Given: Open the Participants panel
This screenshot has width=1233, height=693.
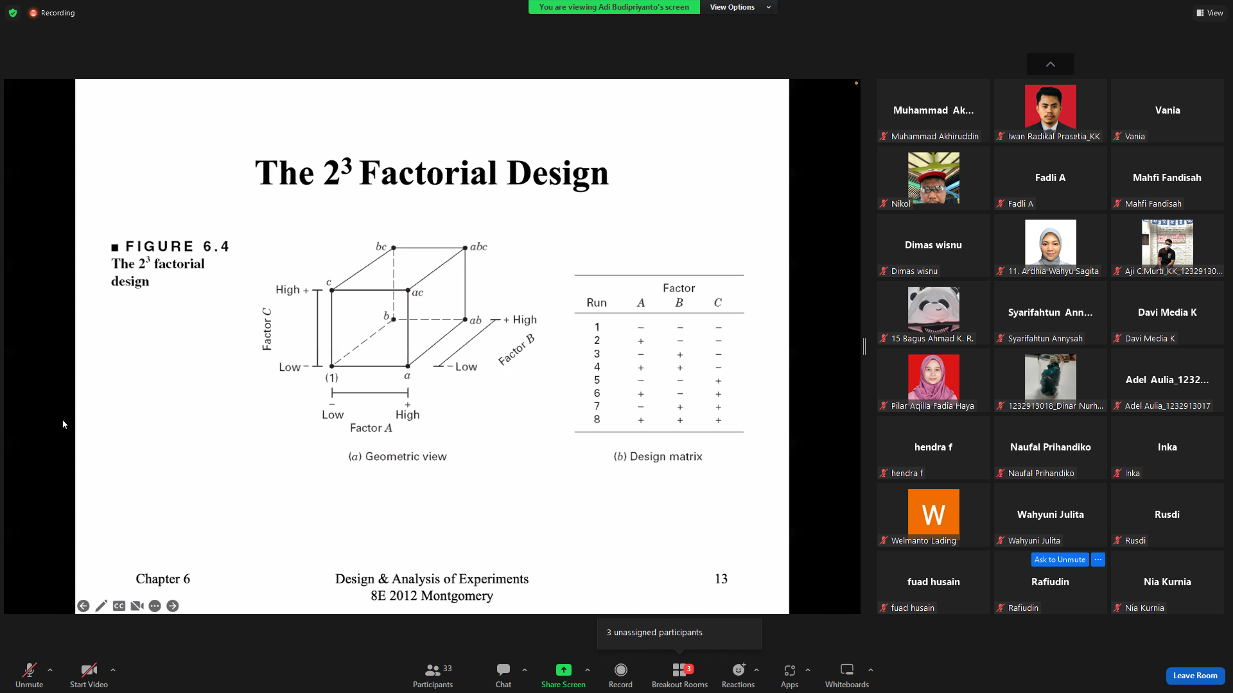Looking at the screenshot, I should pos(433,675).
